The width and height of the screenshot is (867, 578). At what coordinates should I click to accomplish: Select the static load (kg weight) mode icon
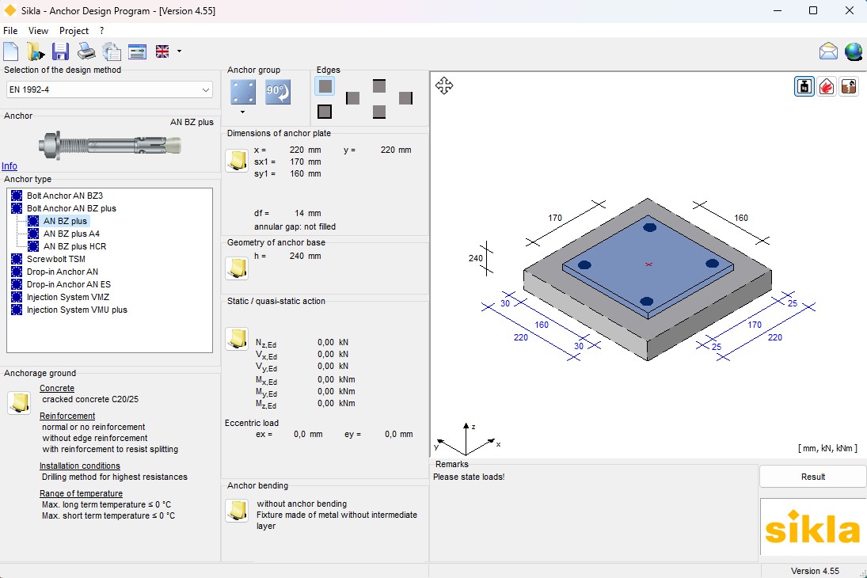pos(804,86)
